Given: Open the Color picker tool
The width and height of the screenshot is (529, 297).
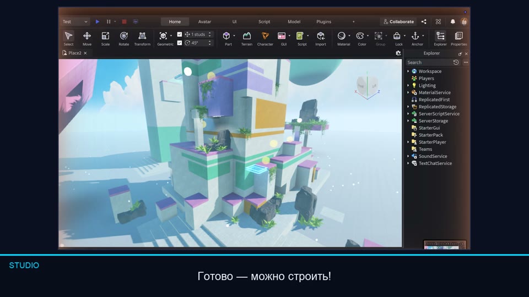Looking at the screenshot, I should pyautogui.click(x=360, y=36).
